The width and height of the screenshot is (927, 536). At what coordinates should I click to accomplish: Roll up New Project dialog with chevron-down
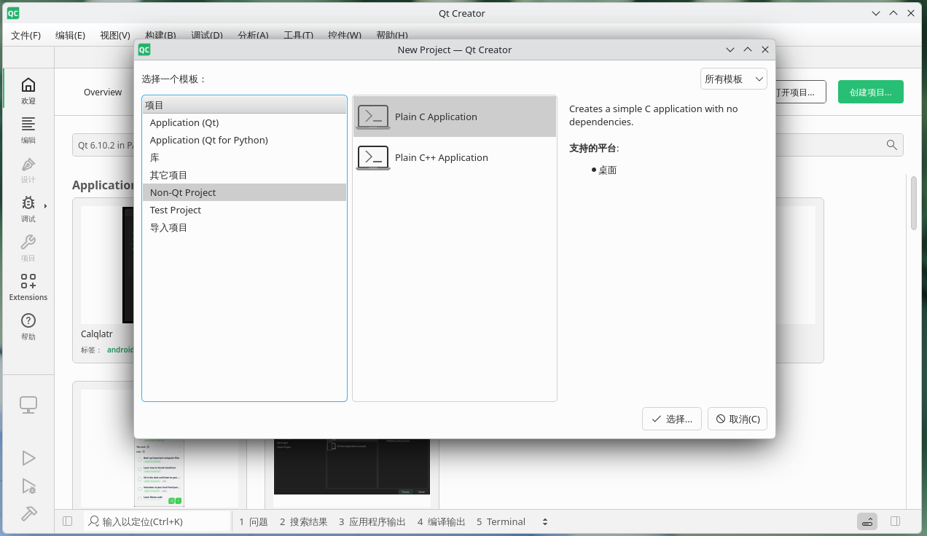[730, 50]
